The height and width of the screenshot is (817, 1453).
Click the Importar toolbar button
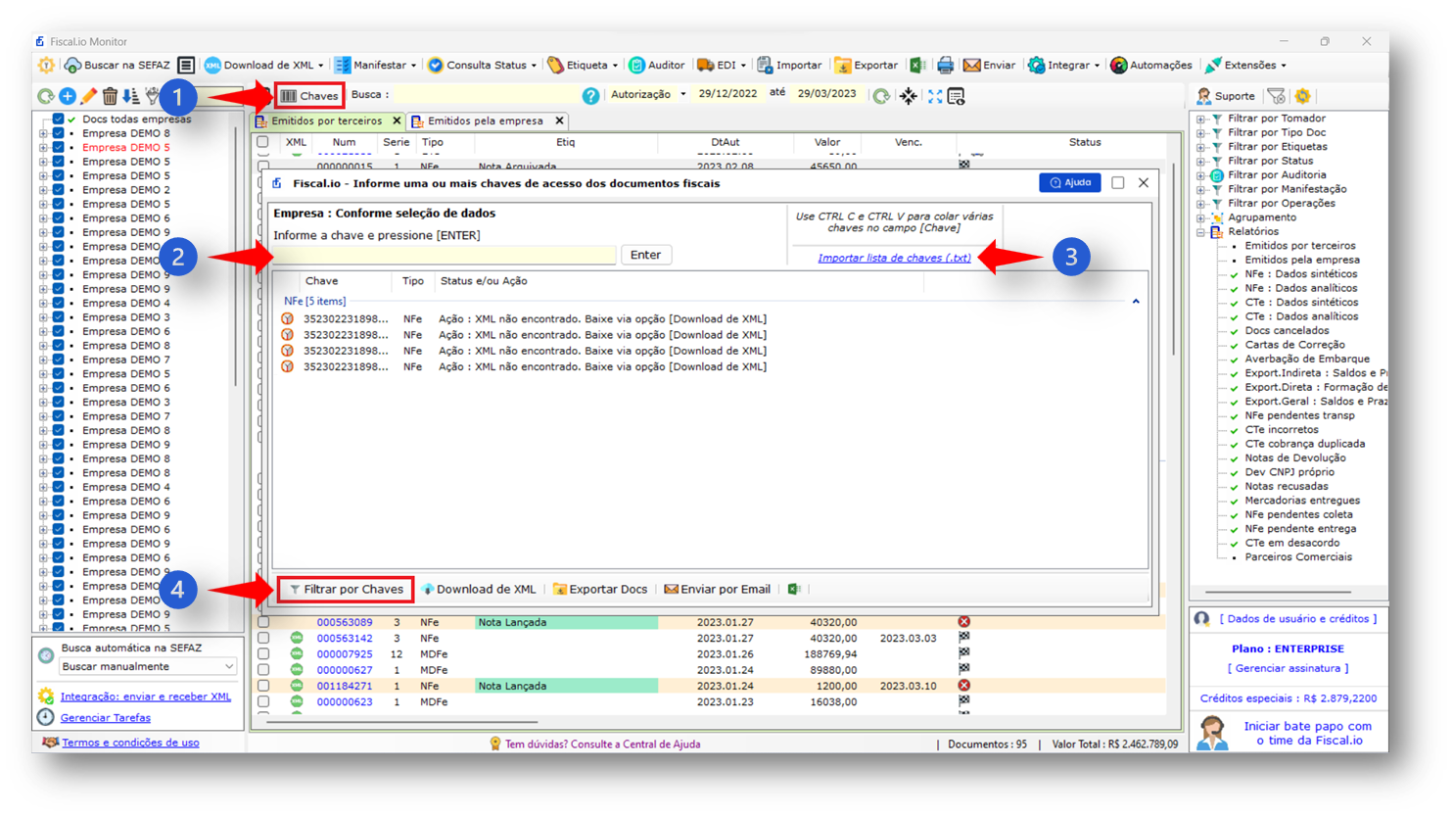point(789,66)
